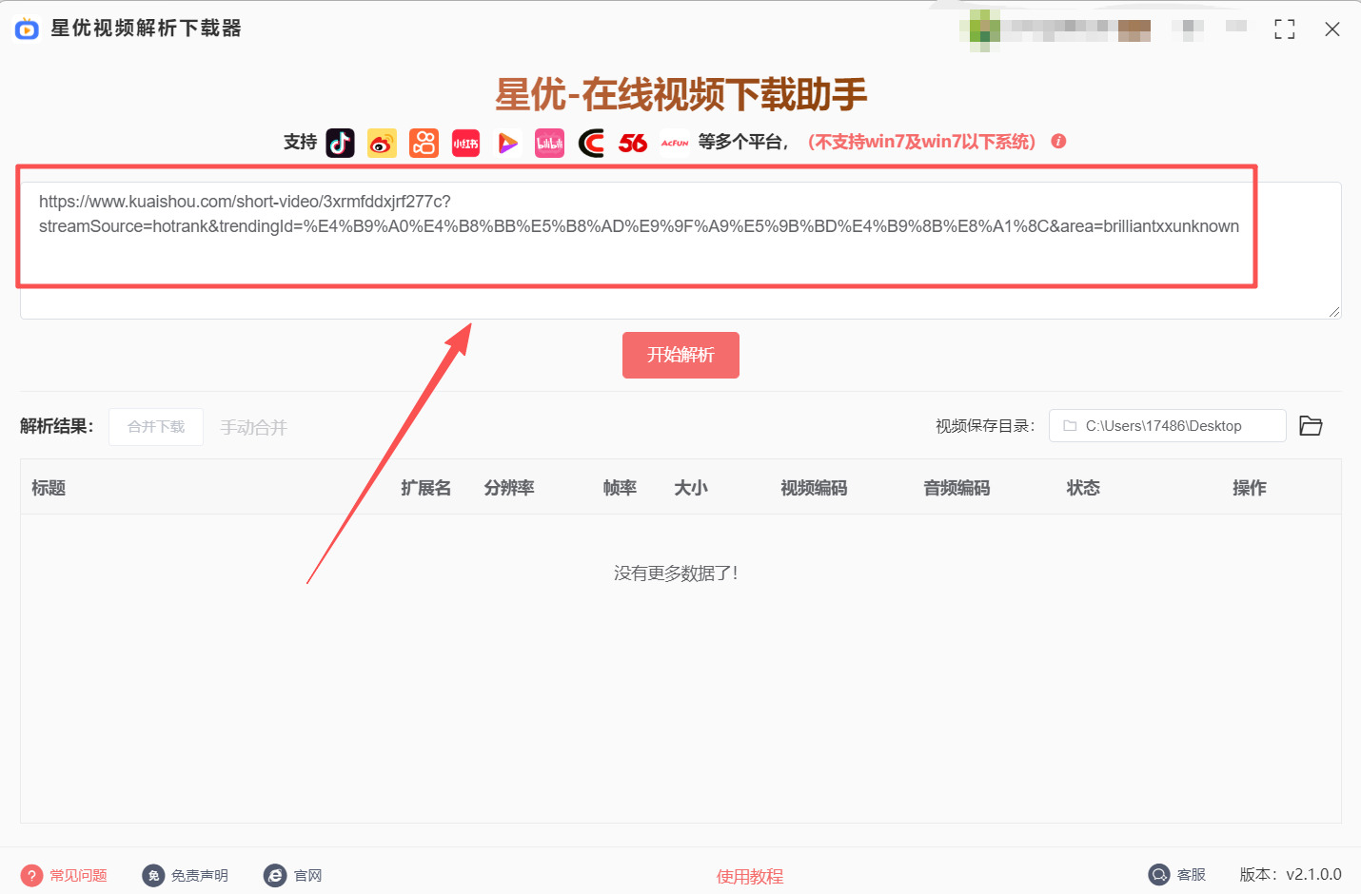
Task: Click the Kuaishou platform icon
Action: (x=424, y=143)
